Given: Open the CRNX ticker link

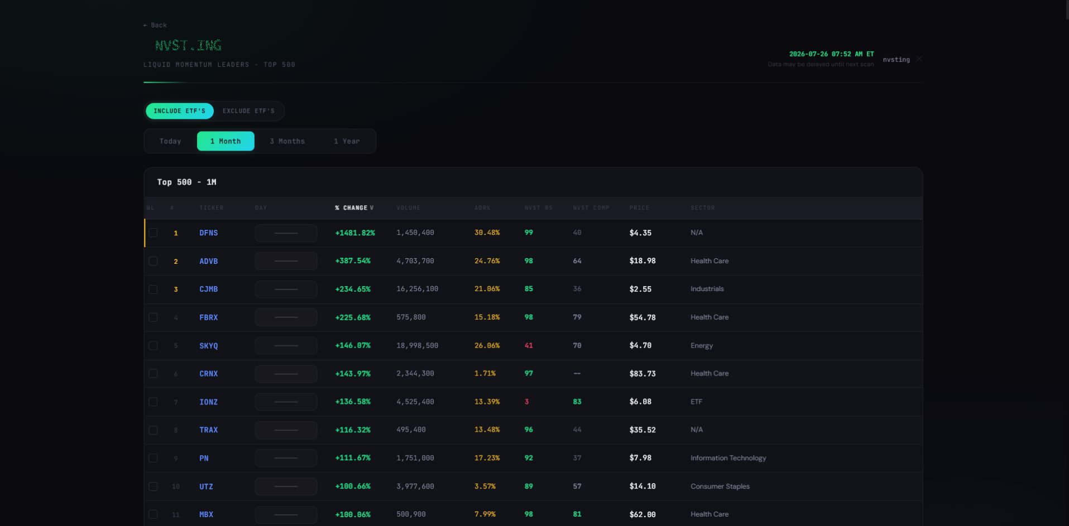Looking at the screenshot, I should point(208,374).
